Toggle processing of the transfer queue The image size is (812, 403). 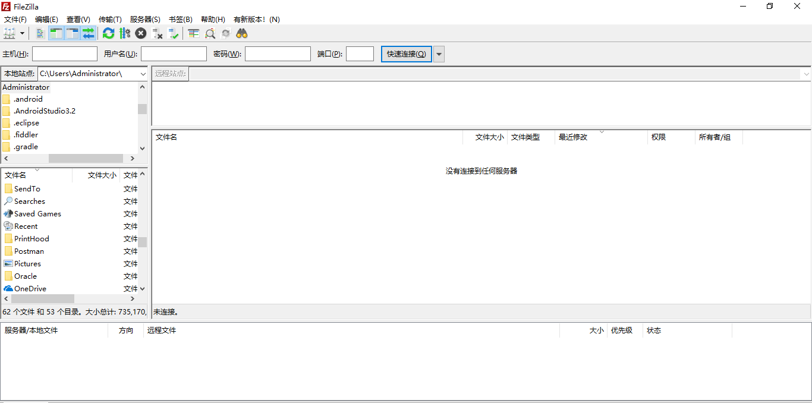(124, 33)
